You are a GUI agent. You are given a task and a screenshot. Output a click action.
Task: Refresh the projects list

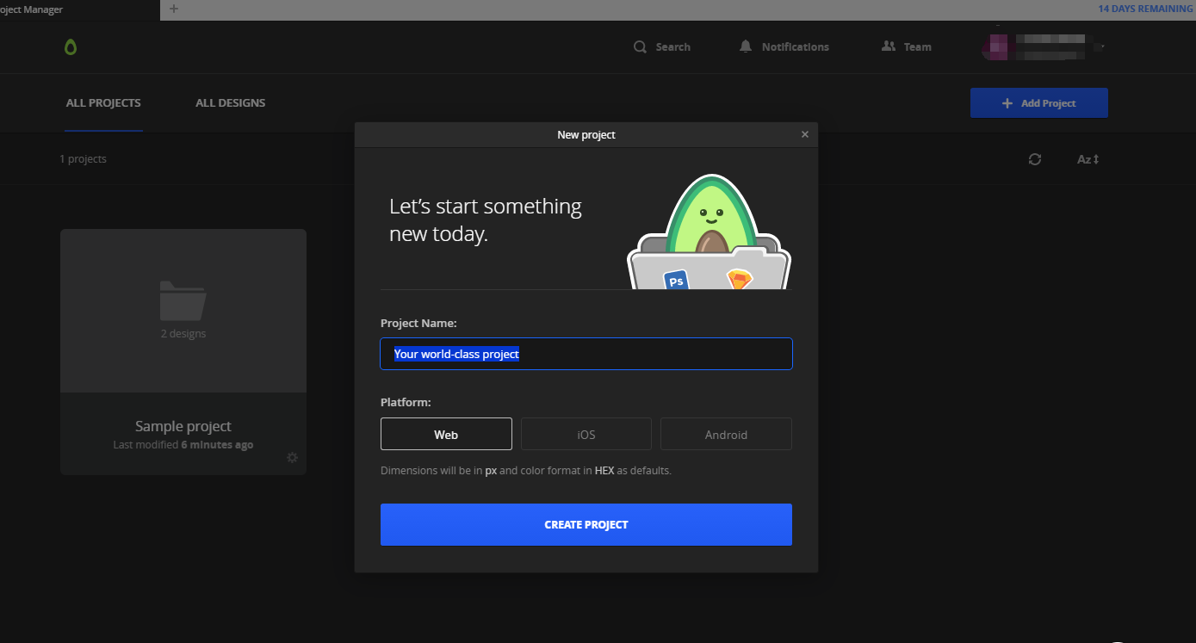[x=1035, y=159]
